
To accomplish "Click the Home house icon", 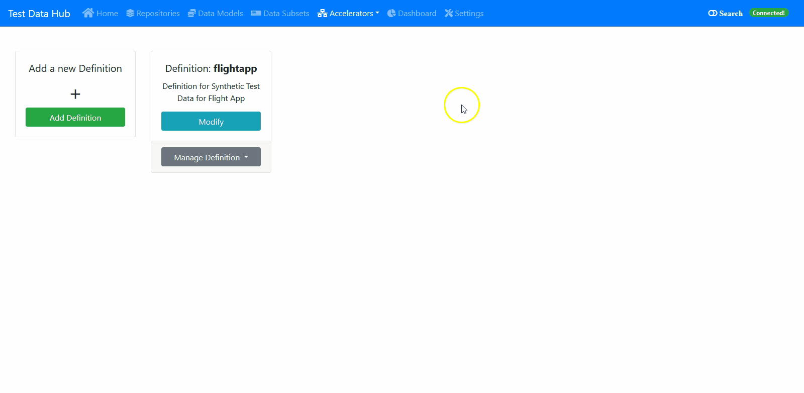I will [x=88, y=13].
